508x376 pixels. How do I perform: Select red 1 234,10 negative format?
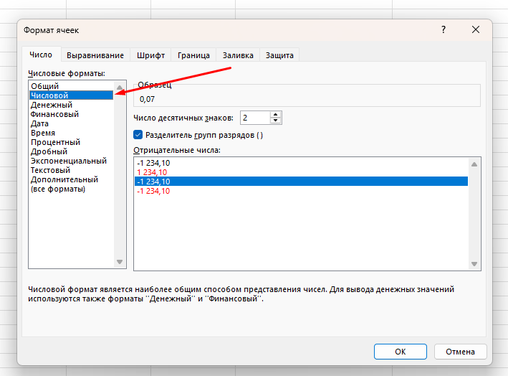tap(153, 172)
